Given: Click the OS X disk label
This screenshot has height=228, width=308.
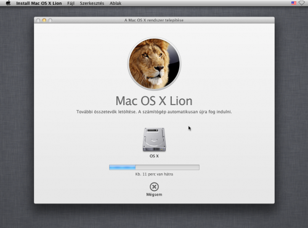Looking at the screenshot, I should 154,156.
